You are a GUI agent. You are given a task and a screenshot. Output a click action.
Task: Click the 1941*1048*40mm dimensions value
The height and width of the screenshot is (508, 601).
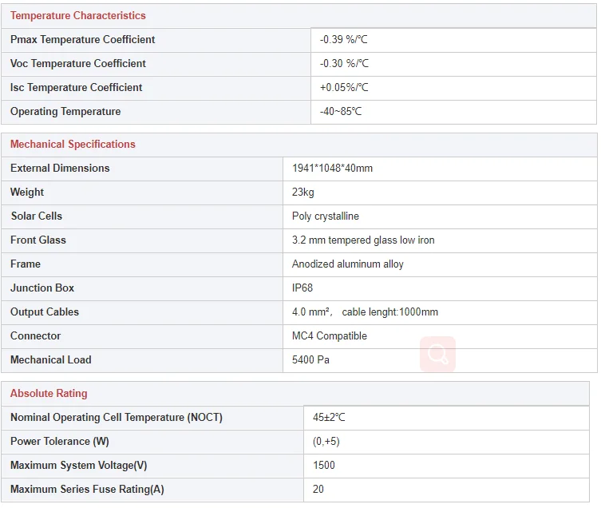point(332,169)
